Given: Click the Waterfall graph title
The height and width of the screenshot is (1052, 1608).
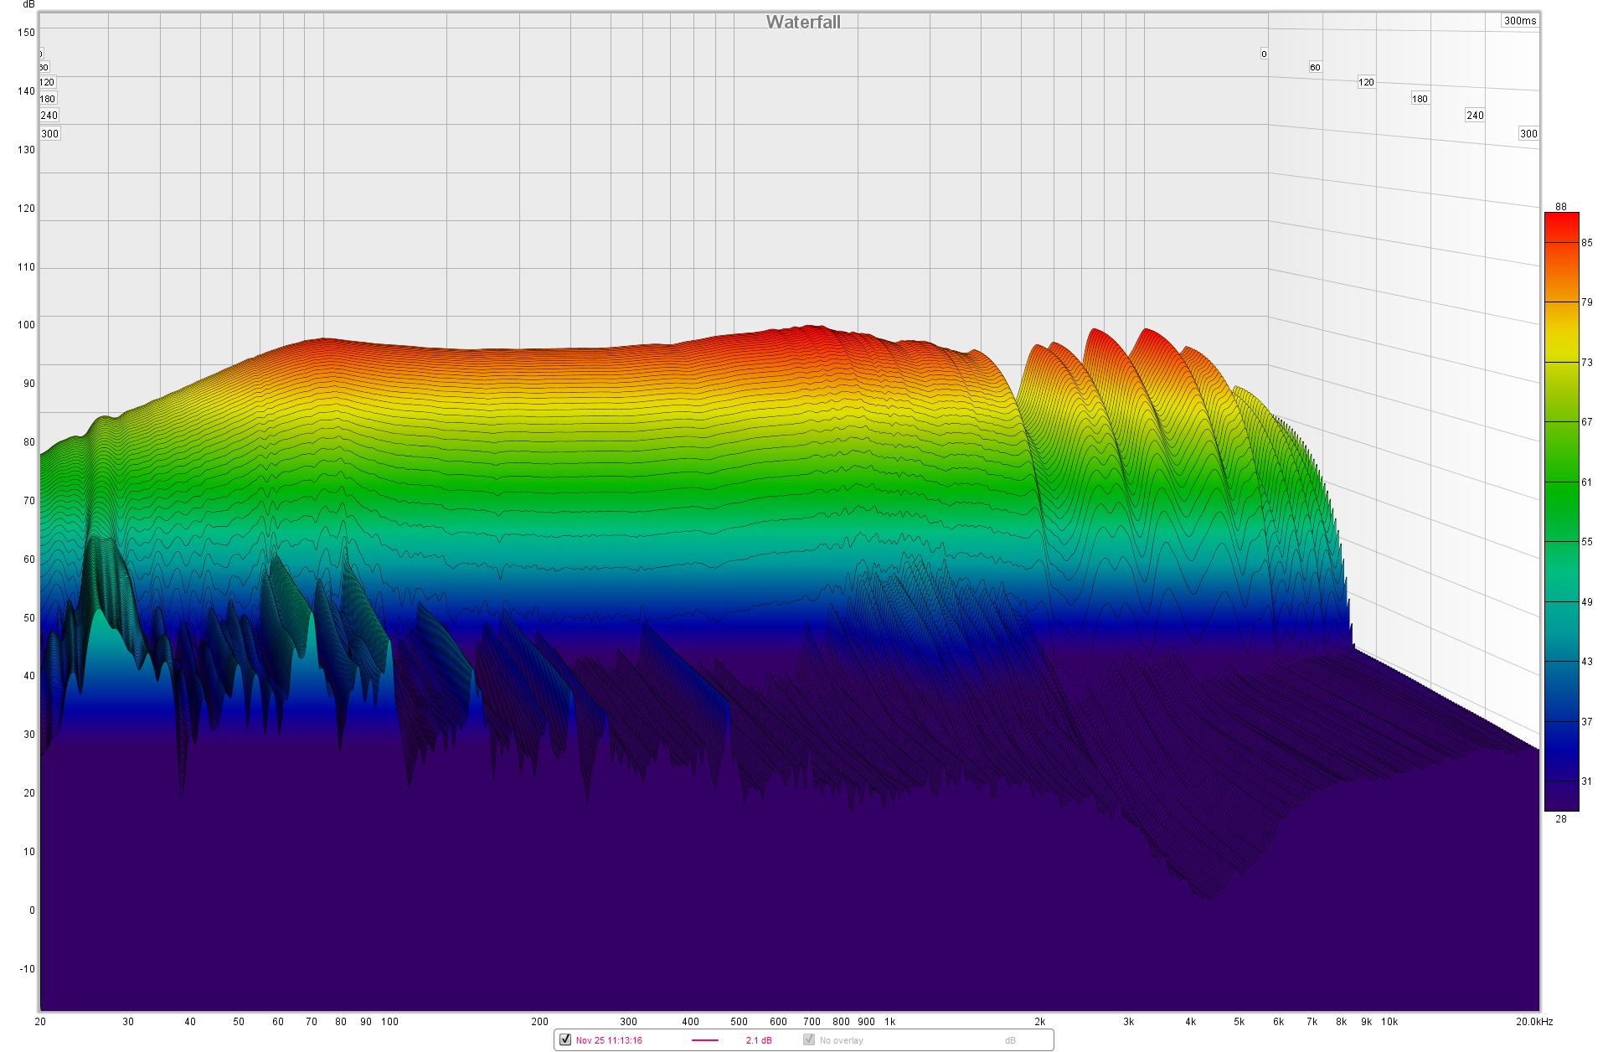Looking at the screenshot, I should (803, 23).
